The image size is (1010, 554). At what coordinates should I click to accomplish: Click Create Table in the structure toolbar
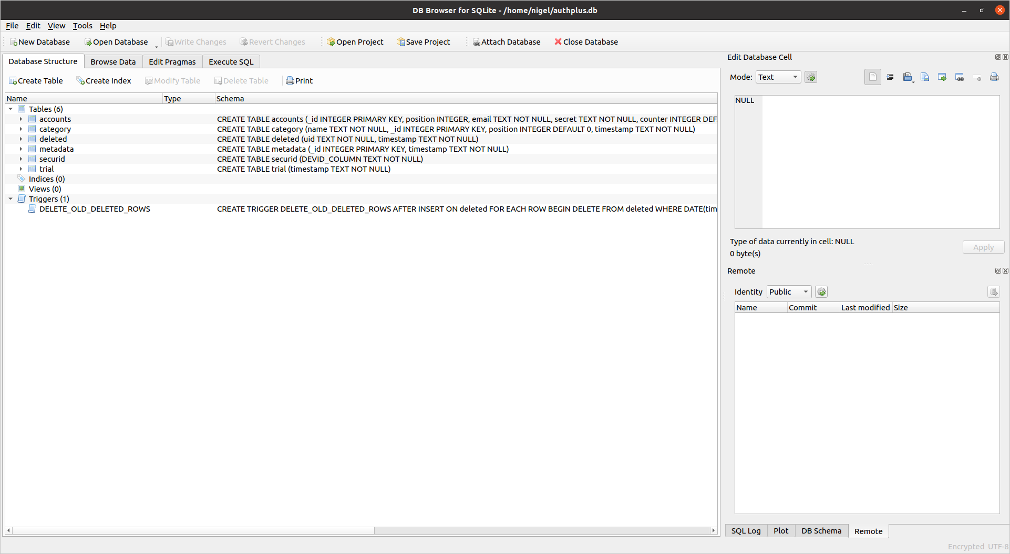coord(36,81)
